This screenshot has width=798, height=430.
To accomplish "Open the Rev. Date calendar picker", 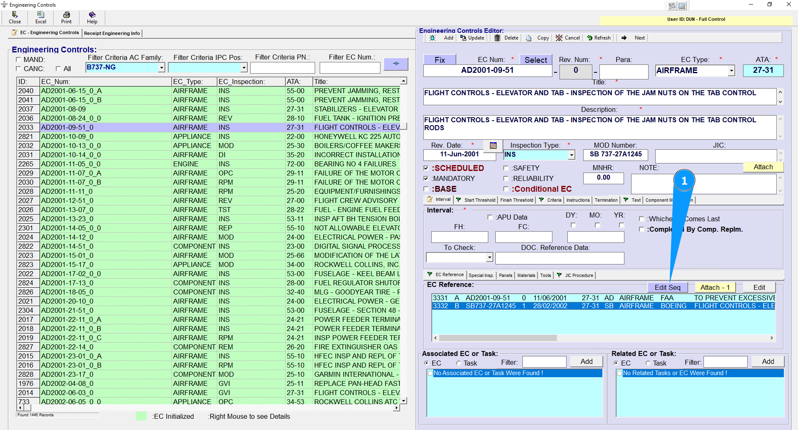I will [x=493, y=146].
